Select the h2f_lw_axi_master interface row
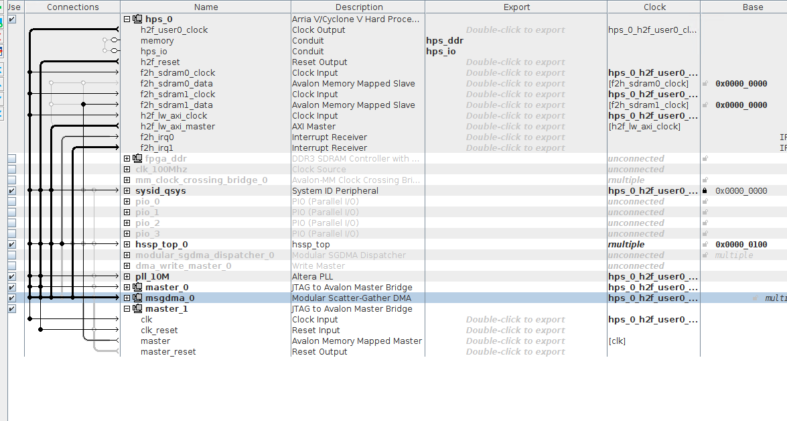The width and height of the screenshot is (787, 421). 177,127
